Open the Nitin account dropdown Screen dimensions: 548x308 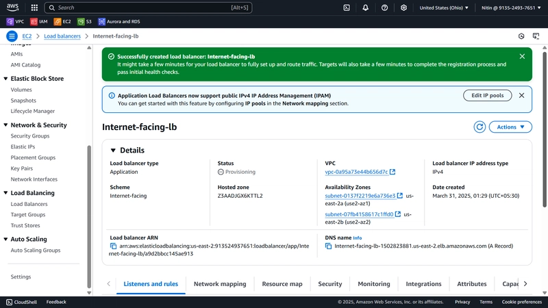point(510,8)
